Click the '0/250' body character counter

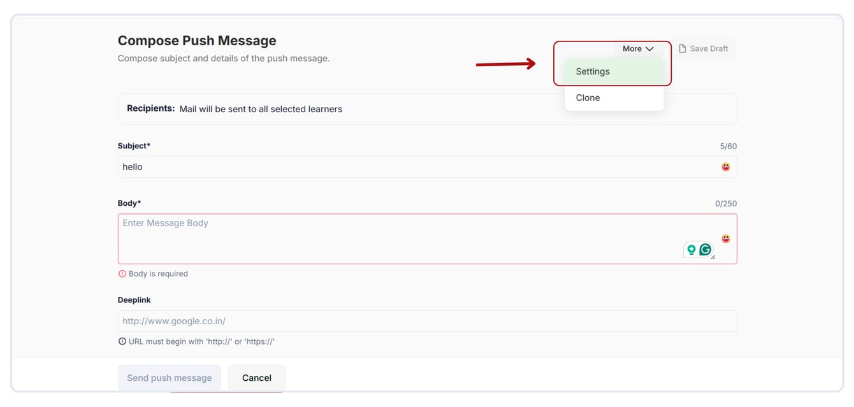(726, 204)
